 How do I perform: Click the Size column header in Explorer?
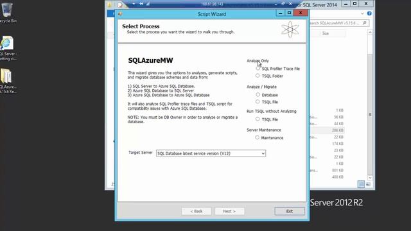click(x=326, y=33)
